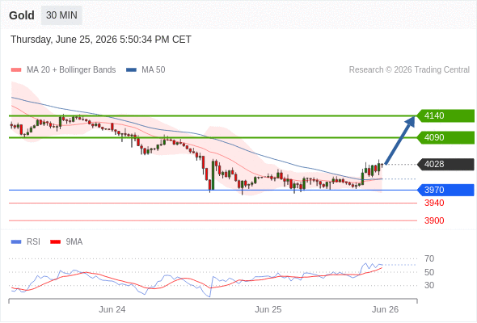Click the black 4028 current price tag
Viewport: 477px width, 323px height.
445,165
